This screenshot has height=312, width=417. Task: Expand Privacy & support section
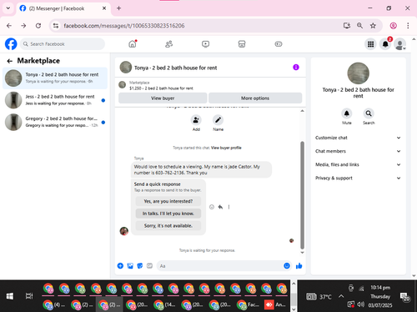[x=358, y=178]
